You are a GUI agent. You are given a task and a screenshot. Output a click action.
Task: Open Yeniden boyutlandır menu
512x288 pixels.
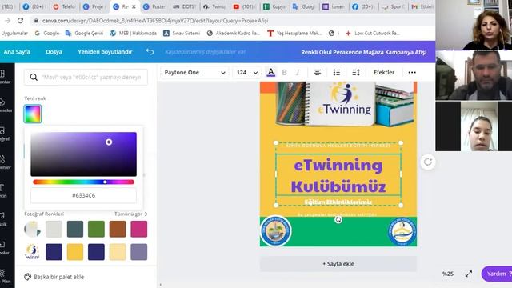105,51
